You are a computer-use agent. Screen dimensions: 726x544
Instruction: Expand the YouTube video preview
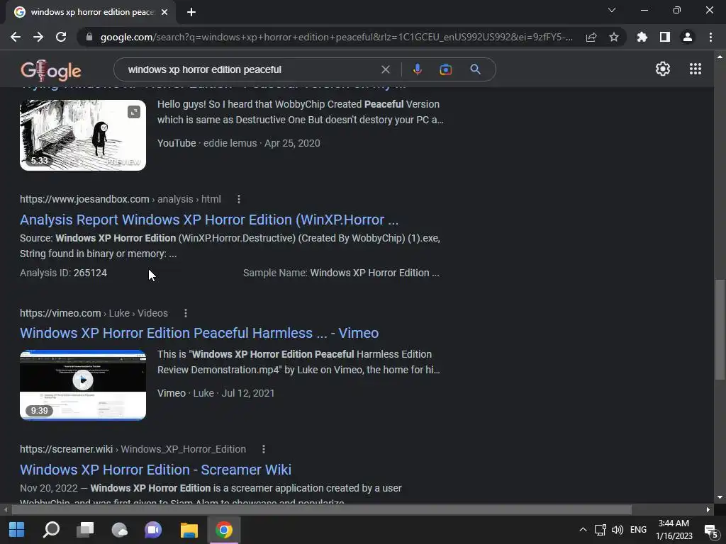[x=134, y=112]
